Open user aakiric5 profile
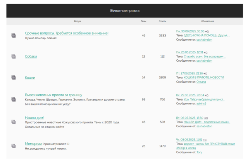Image resolution: width=248 pixels, height=161 pixels. 201,104
